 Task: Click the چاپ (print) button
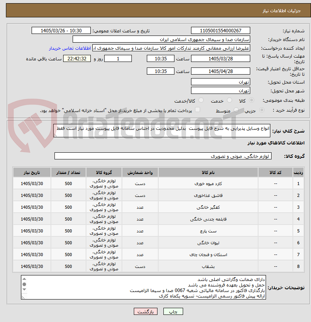tap(173, 311)
